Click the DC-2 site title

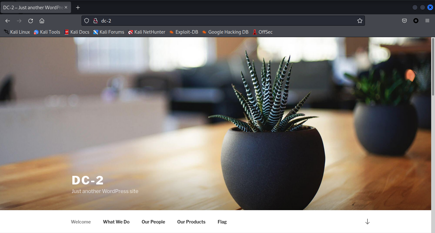pyautogui.click(x=88, y=180)
